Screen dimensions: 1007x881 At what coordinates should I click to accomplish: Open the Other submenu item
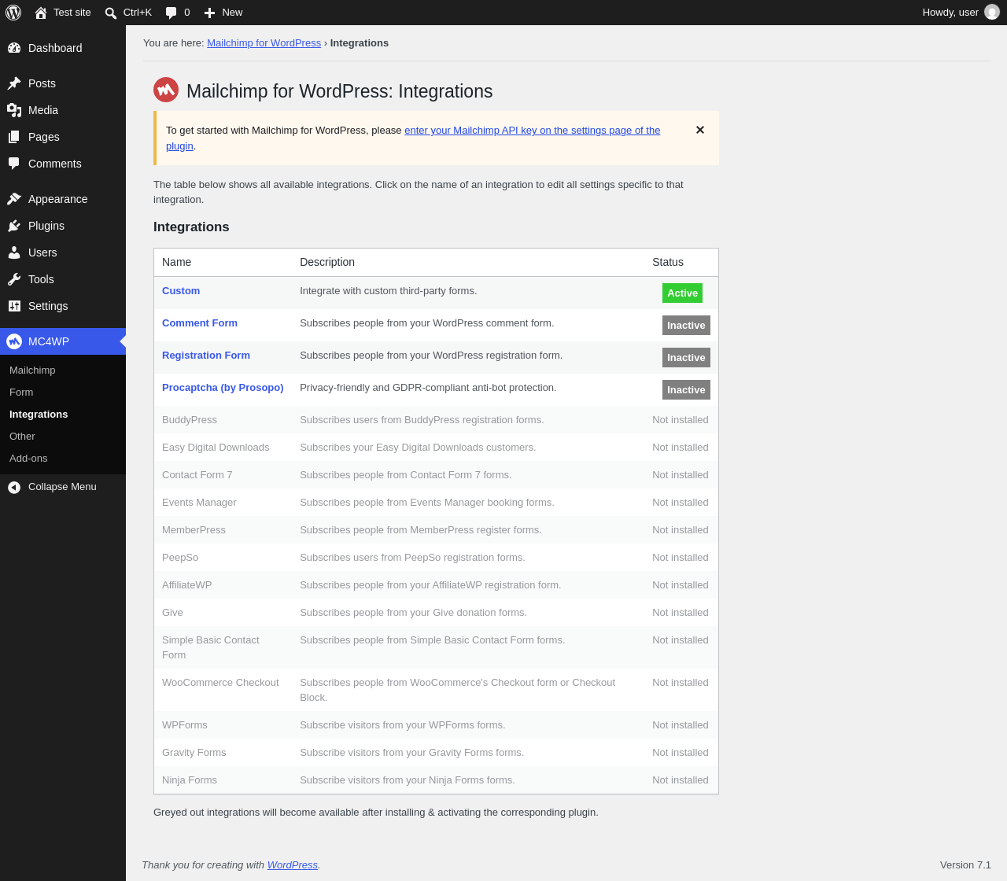coord(22,437)
